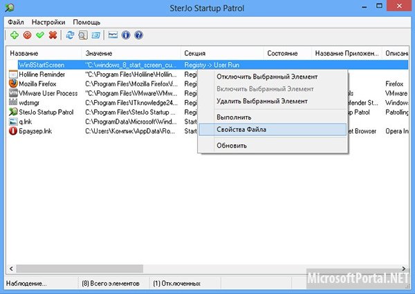
Task: Select the Holiline Reminder entry
Action: coord(41,75)
